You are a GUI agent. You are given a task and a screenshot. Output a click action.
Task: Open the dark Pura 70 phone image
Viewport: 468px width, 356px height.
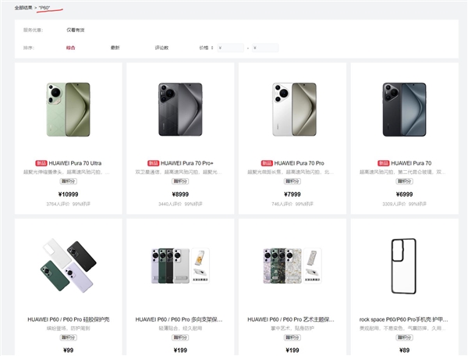[x=404, y=109]
